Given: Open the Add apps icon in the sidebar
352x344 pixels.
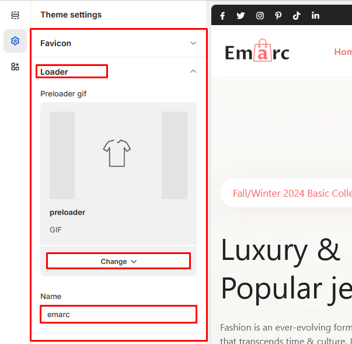Looking at the screenshot, I should (x=15, y=67).
